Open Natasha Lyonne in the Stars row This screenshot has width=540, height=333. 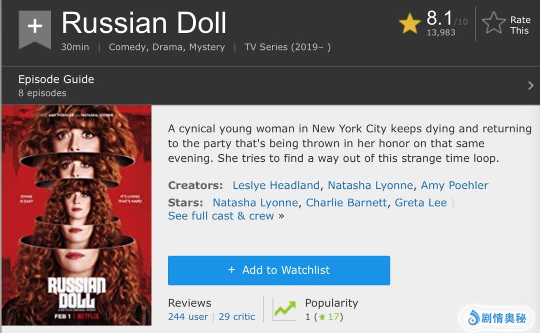coord(255,203)
